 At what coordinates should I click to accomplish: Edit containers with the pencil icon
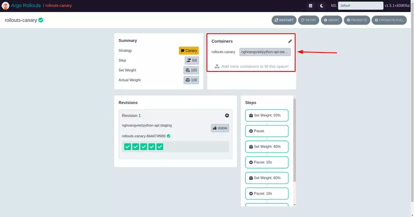pos(290,41)
